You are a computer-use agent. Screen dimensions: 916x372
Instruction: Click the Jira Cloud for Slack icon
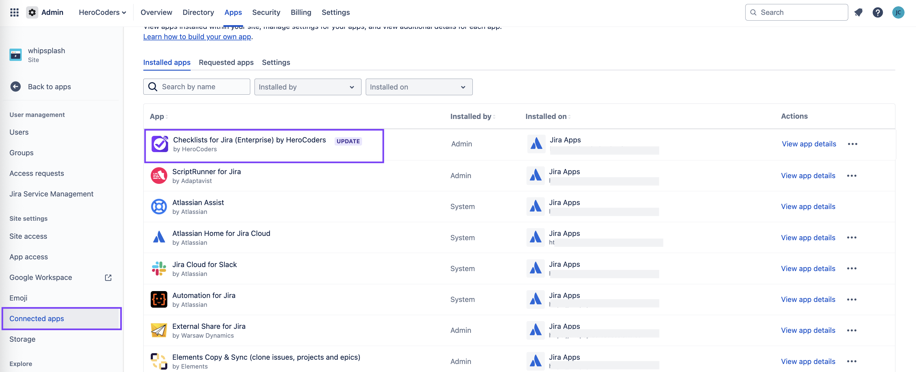click(159, 268)
